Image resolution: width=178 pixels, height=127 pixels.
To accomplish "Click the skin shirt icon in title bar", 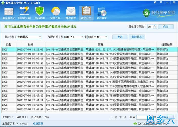I will coord(155,2).
